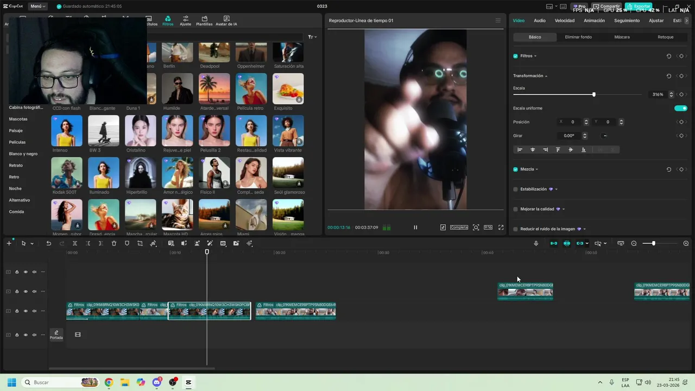Add a marker with the shield icon
Image resolution: width=695 pixels, height=391 pixels.
tap(127, 243)
